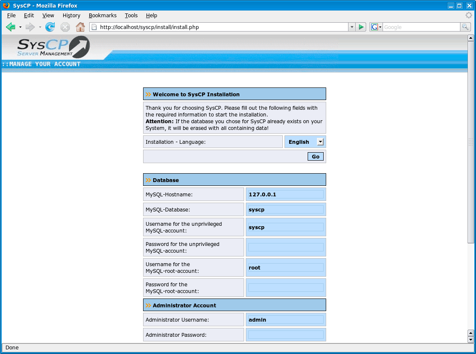Click the Administrator Password field
The height and width of the screenshot is (354, 476).
tap(286, 335)
